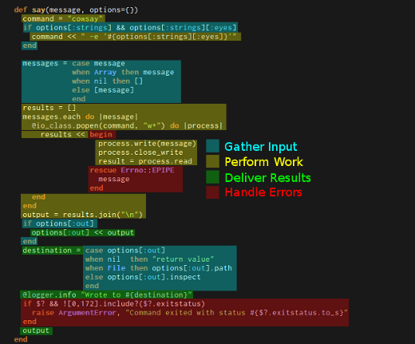Click the 'when nil then "return value"' line
The height and width of the screenshot is (344, 415).
click(149, 259)
